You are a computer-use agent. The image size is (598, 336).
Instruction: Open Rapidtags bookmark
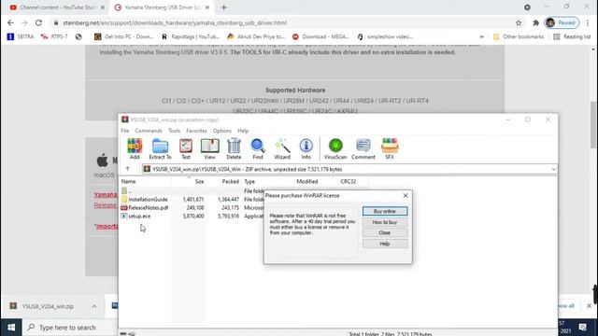[191, 36]
